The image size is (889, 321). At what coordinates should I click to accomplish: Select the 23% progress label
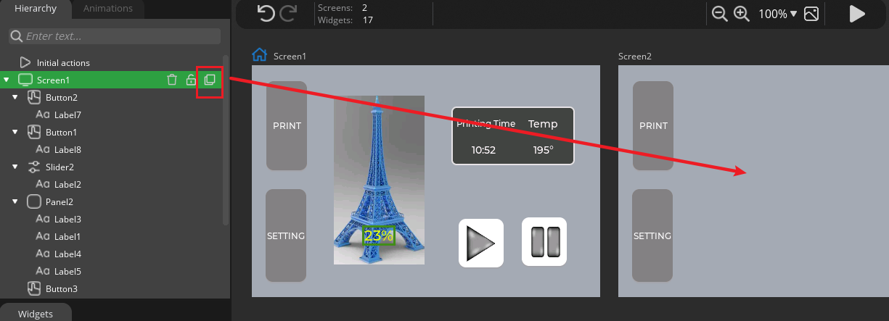coord(379,235)
